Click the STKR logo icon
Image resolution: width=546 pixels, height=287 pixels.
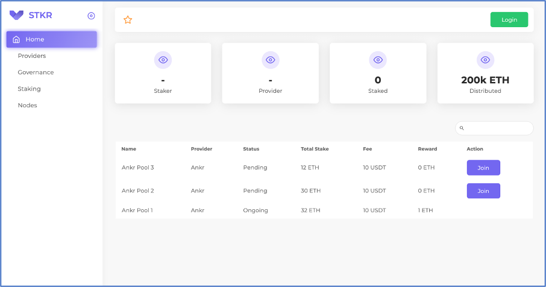pyautogui.click(x=16, y=15)
